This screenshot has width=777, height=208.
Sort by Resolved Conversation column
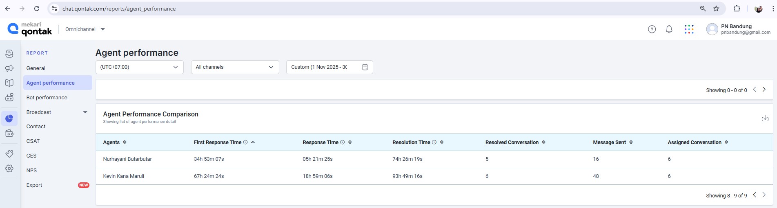543,142
